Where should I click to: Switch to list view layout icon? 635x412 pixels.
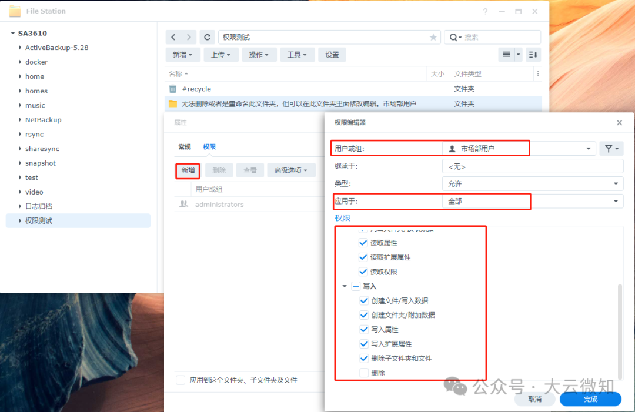pos(506,54)
